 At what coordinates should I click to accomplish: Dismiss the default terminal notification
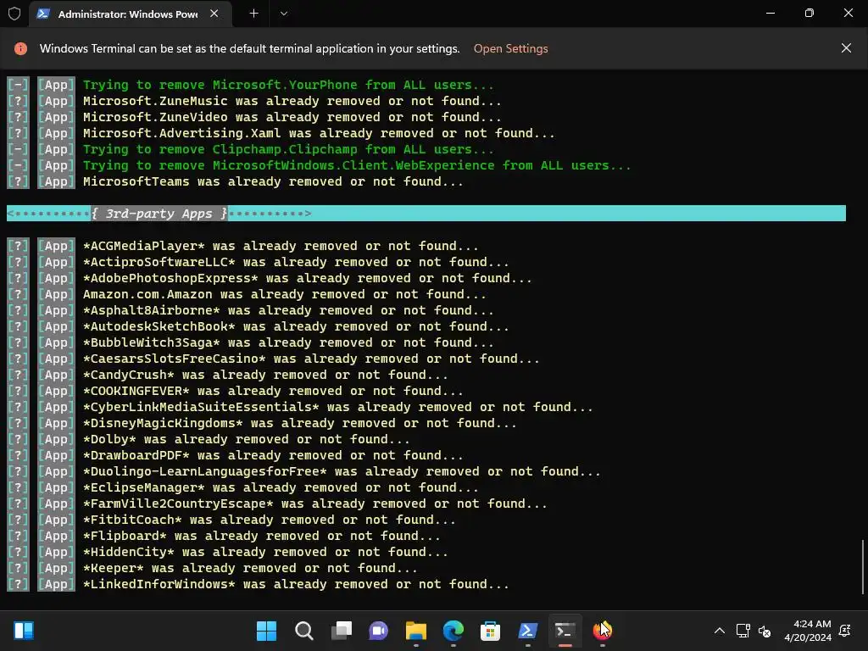coord(846,48)
